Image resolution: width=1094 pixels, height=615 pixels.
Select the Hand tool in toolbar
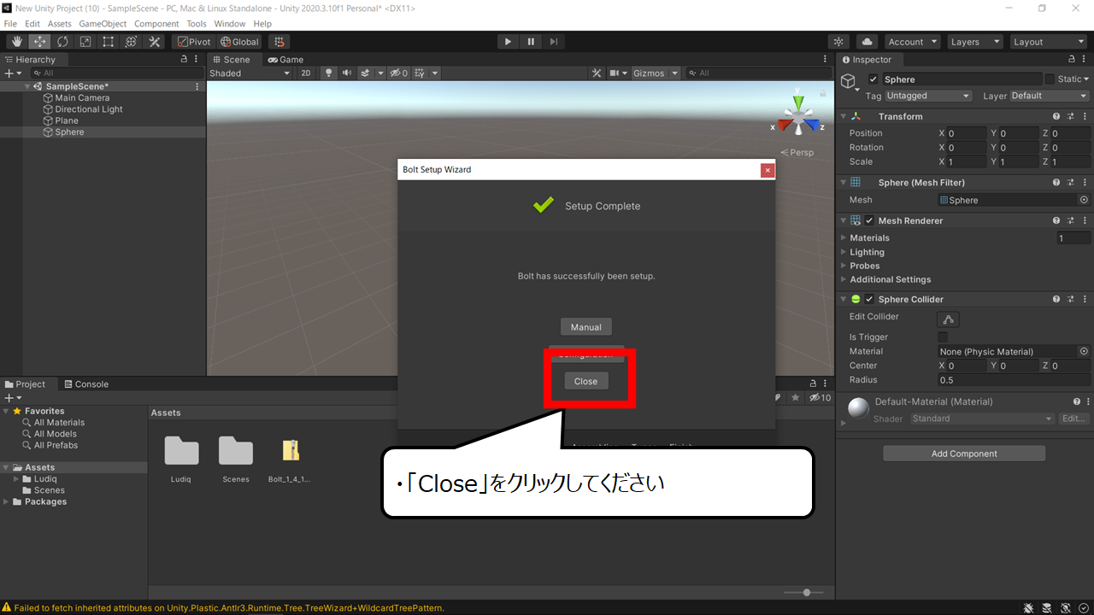coord(17,42)
